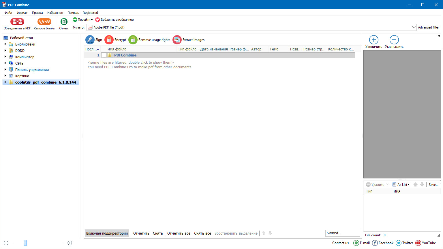Viewport: 443px width, 249px height.
Task: Expand the DDDD tree node
Action: (5, 50)
